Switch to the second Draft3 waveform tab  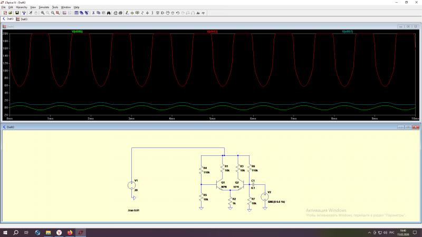[x=23, y=19]
